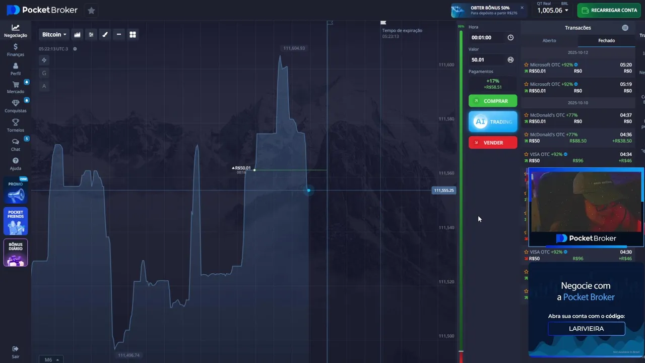Open the Pocket Friends banner
Viewport: 645px width, 363px height.
[16, 221]
